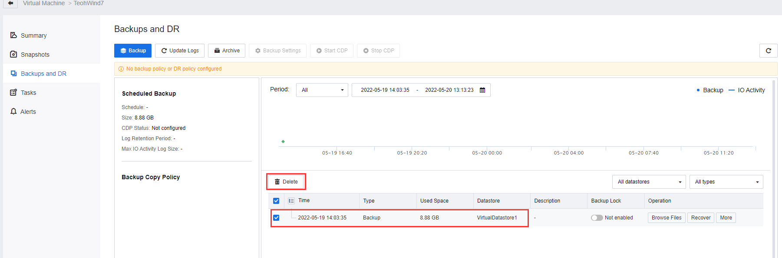Go to the Summary sidebar page
The image size is (782, 258).
coord(33,35)
